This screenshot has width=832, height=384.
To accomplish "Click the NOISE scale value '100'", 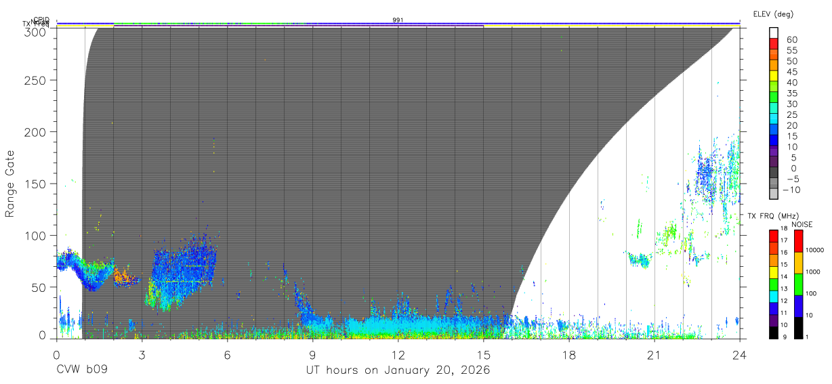I will [812, 294].
